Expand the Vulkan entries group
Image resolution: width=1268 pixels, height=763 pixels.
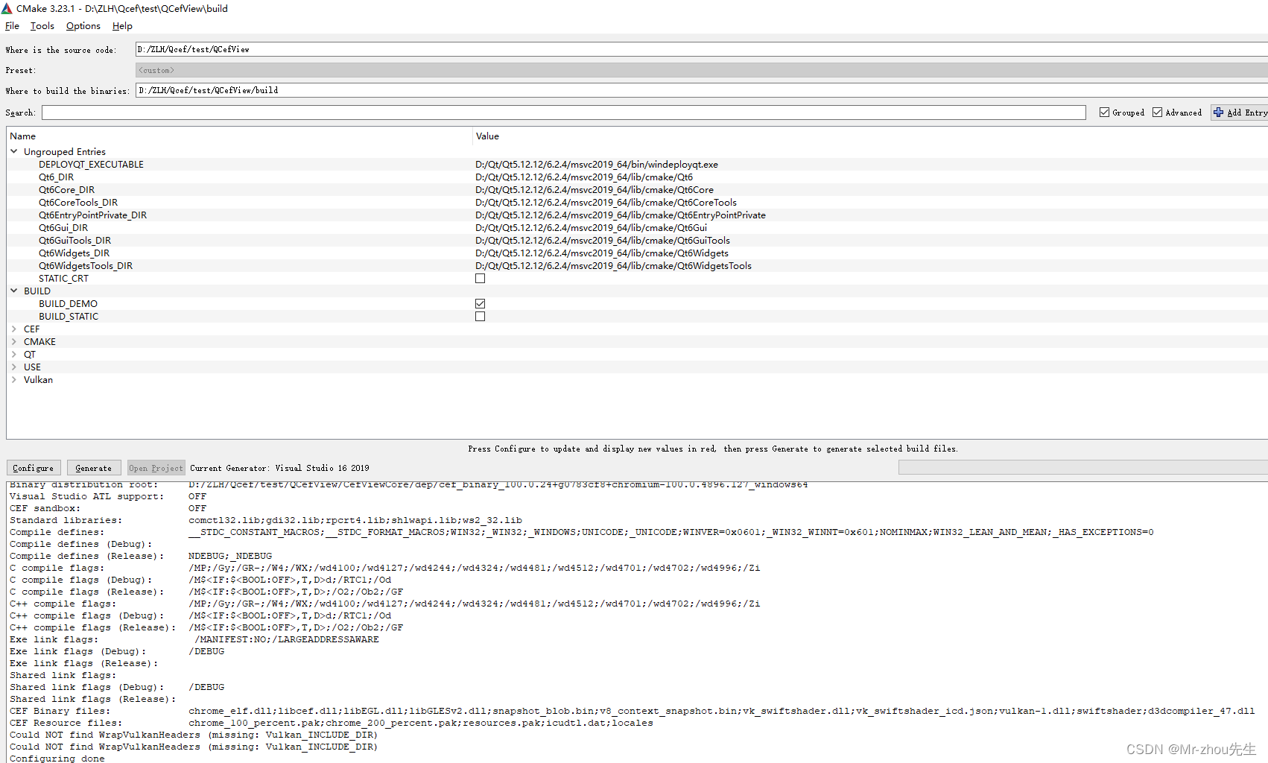pyautogui.click(x=13, y=379)
